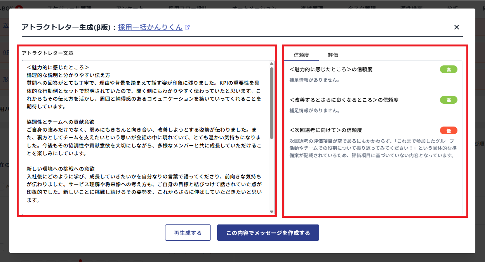Click the scrollbar down arrow of the letter pane
The image size is (485, 262).
point(271,211)
